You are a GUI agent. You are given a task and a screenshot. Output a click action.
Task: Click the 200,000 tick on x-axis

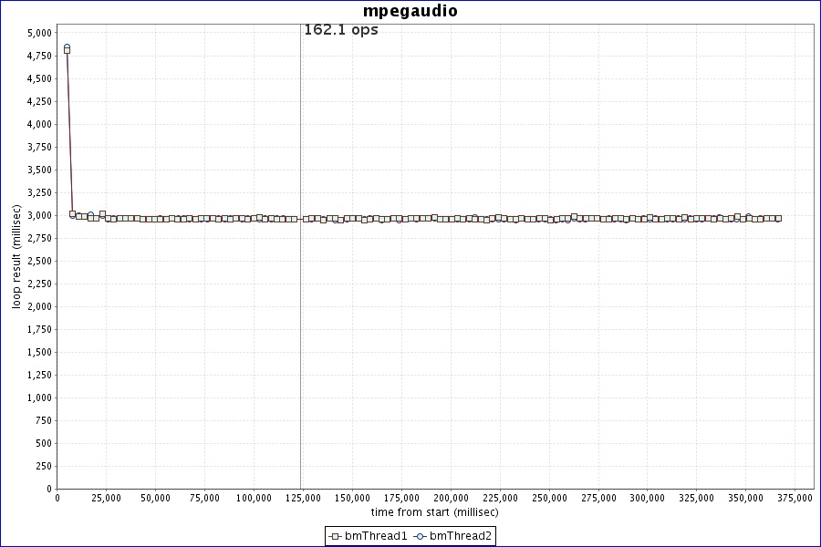click(x=451, y=498)
